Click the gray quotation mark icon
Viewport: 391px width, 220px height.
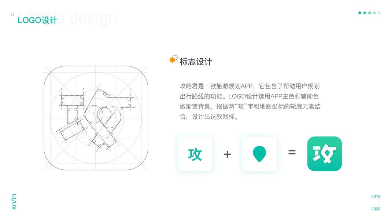(x=12, y=15)
